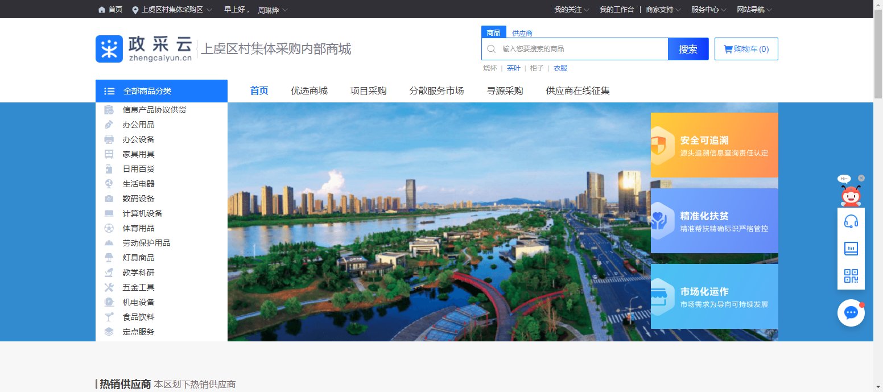Click the 政采云 zhengcaiyun logo
Image resolution: width=883 pixels, height=392 pixels.
click(144, 49)
